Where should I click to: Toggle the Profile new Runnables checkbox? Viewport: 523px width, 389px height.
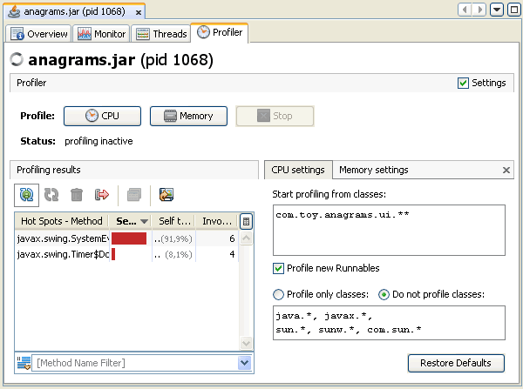[x=279, y=268]
